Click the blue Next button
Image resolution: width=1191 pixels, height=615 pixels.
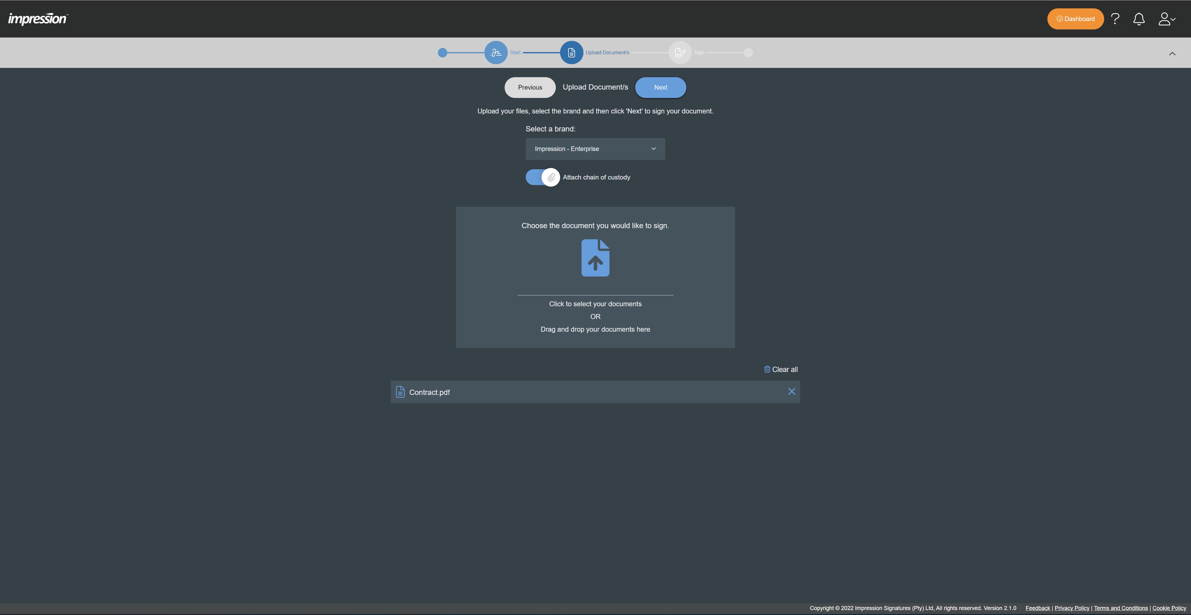(x=660, y=87)
